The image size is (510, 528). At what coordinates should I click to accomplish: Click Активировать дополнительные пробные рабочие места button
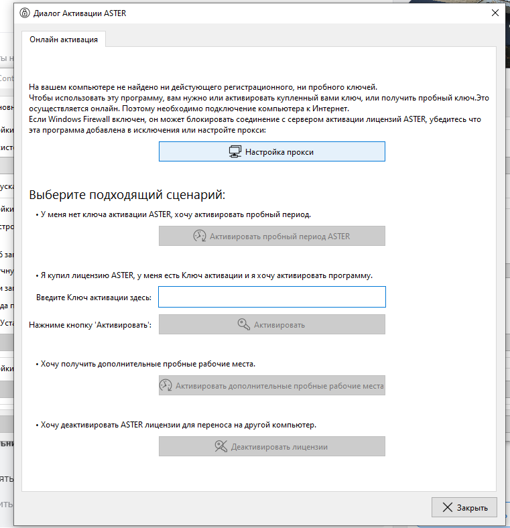272,385
